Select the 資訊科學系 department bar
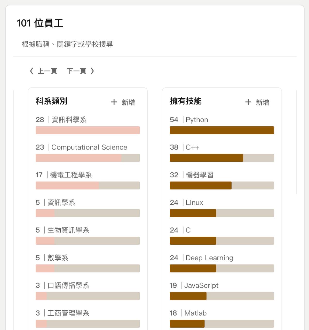The height and width of the screenshot is (330, 309). click(x=88, y=130)
